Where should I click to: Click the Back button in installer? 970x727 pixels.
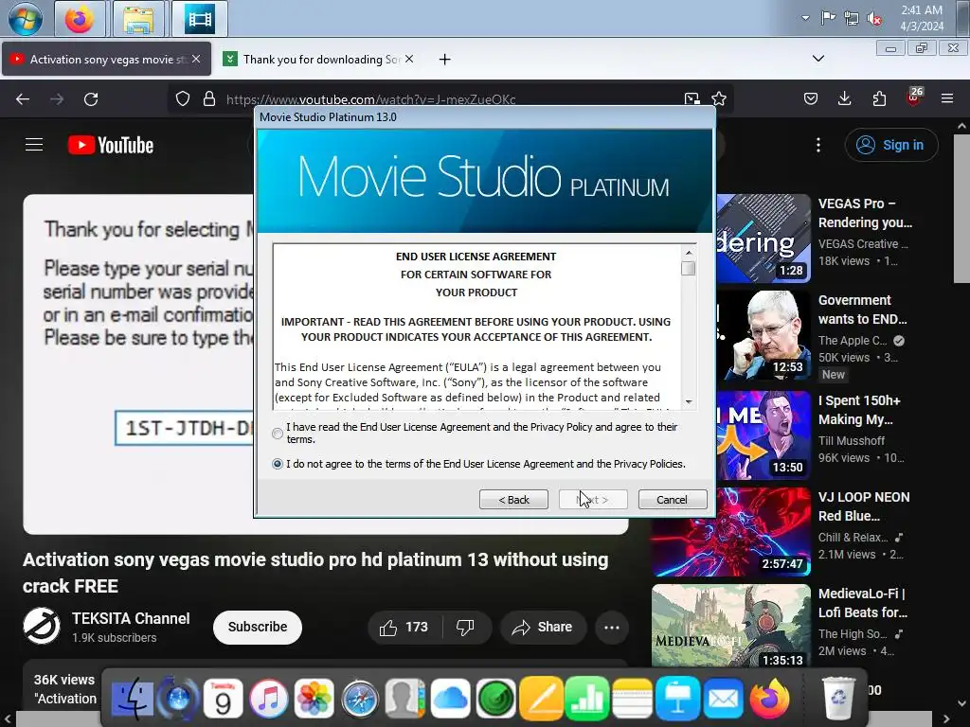(x=513, y=500)
